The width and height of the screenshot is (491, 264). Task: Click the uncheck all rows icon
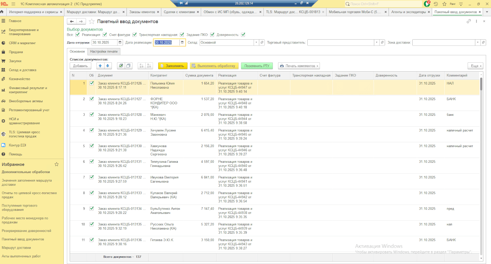tap(129, 66)
